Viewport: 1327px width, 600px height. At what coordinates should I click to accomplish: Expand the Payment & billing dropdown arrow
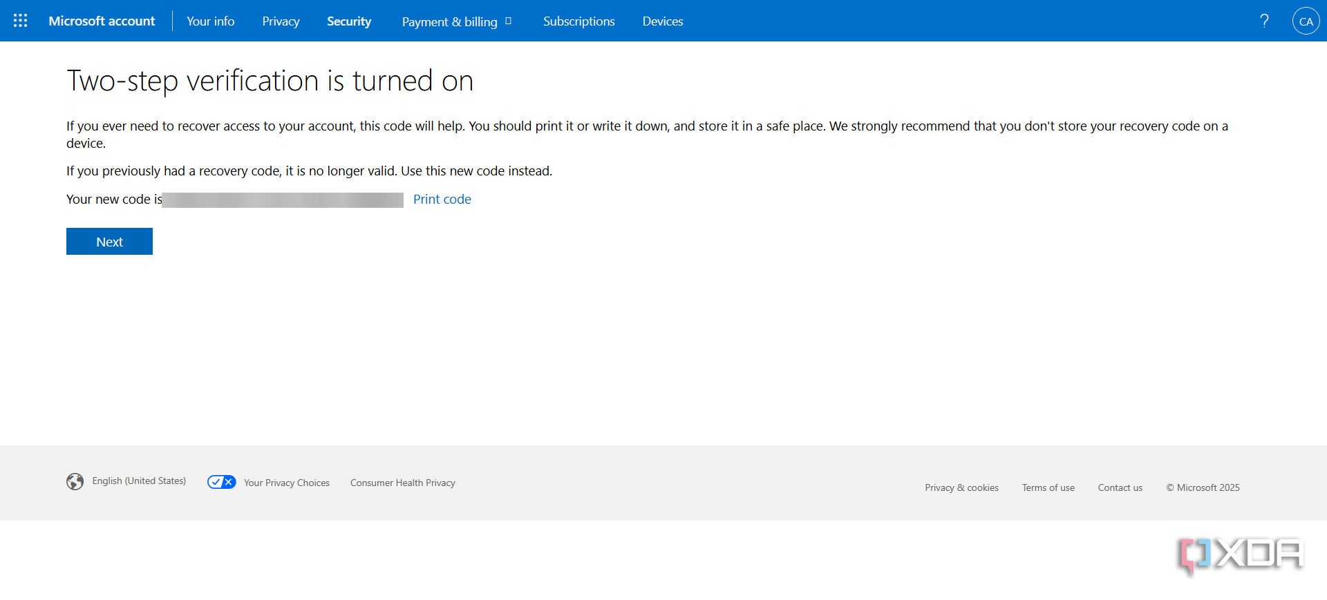(x=509, y=21)
